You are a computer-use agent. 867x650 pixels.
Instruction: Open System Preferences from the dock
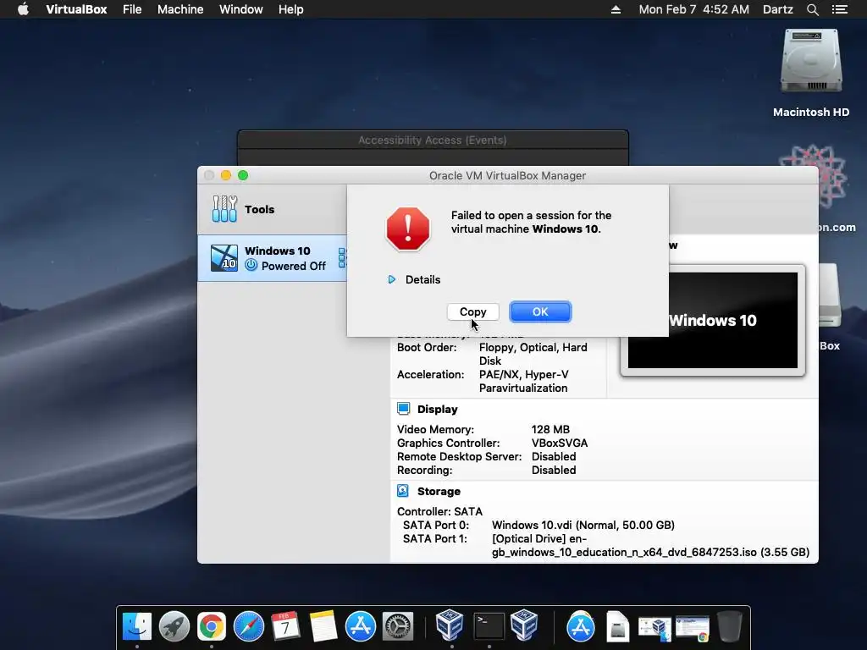[x=398, y=626]
